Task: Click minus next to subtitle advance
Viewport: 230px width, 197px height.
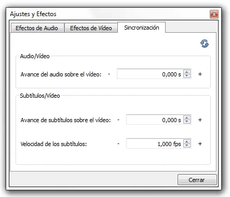Action: (118, 120)
